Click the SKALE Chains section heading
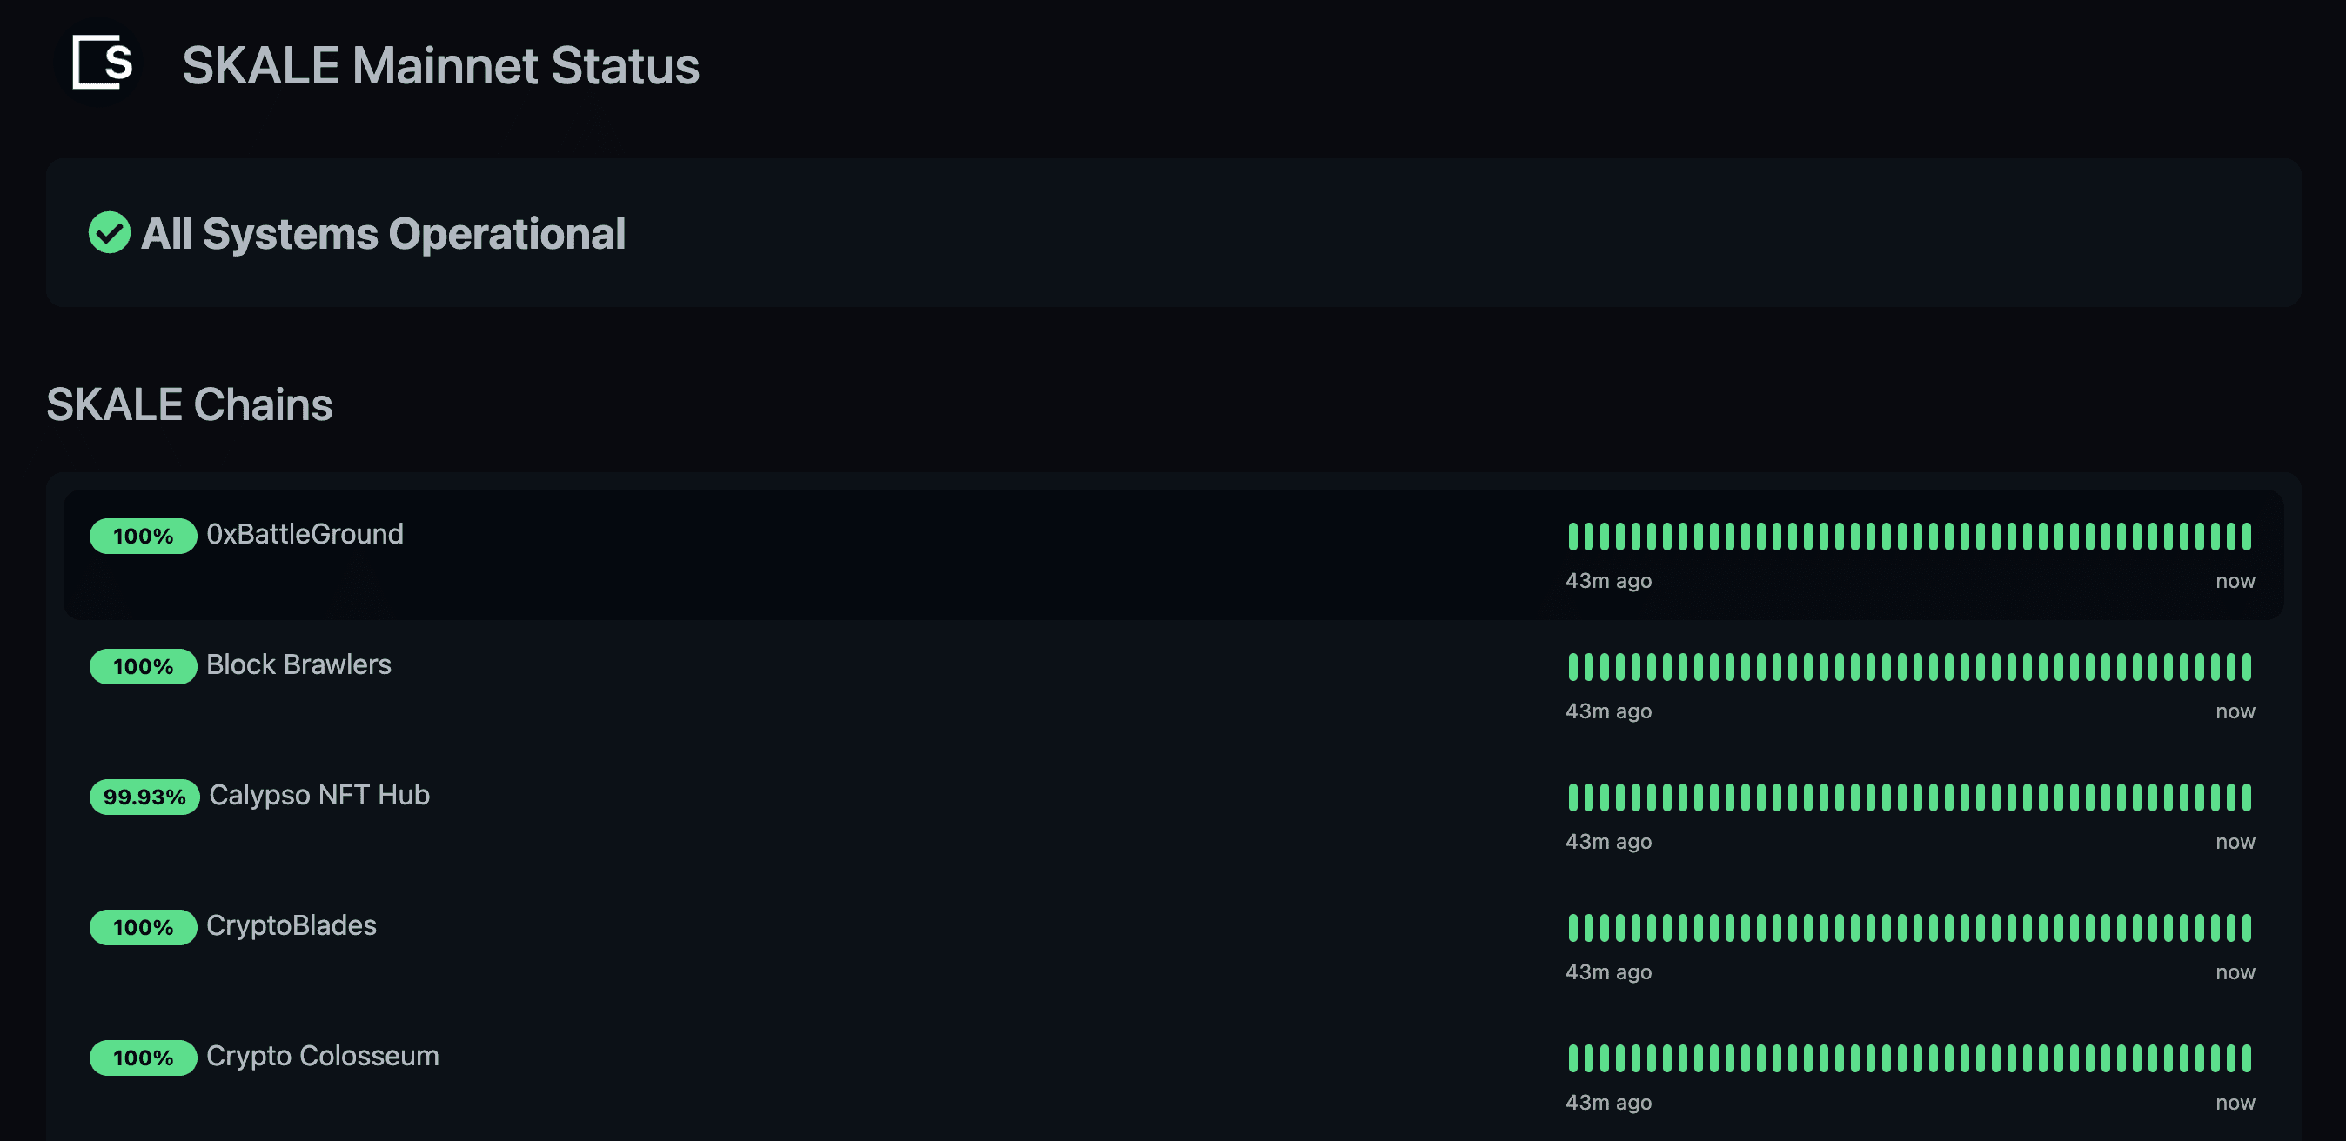 tap(190, 404)
